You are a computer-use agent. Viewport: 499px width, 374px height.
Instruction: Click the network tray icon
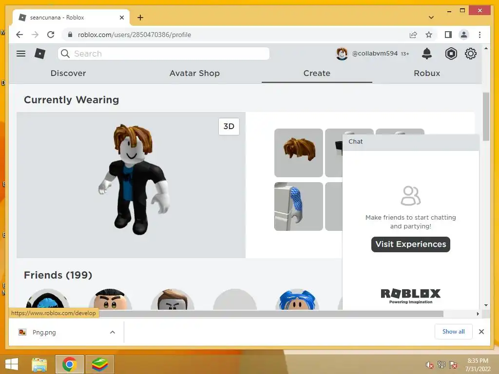(441, 365)
